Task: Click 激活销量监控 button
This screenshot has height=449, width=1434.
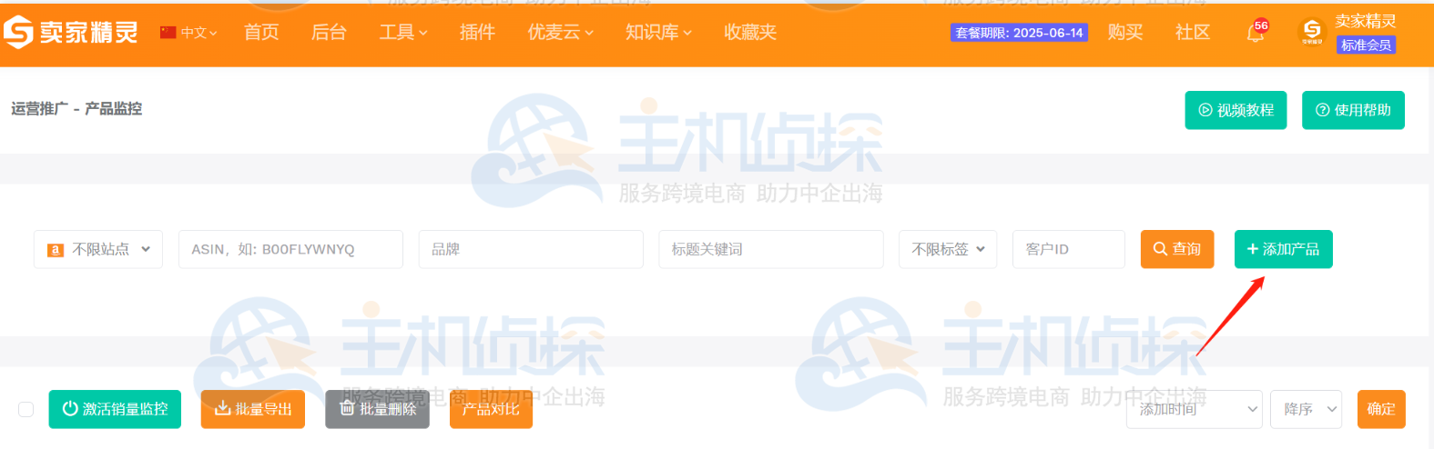Action: pos(115,409)
